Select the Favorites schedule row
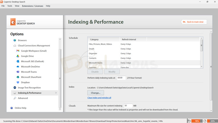 click(144, 67)
